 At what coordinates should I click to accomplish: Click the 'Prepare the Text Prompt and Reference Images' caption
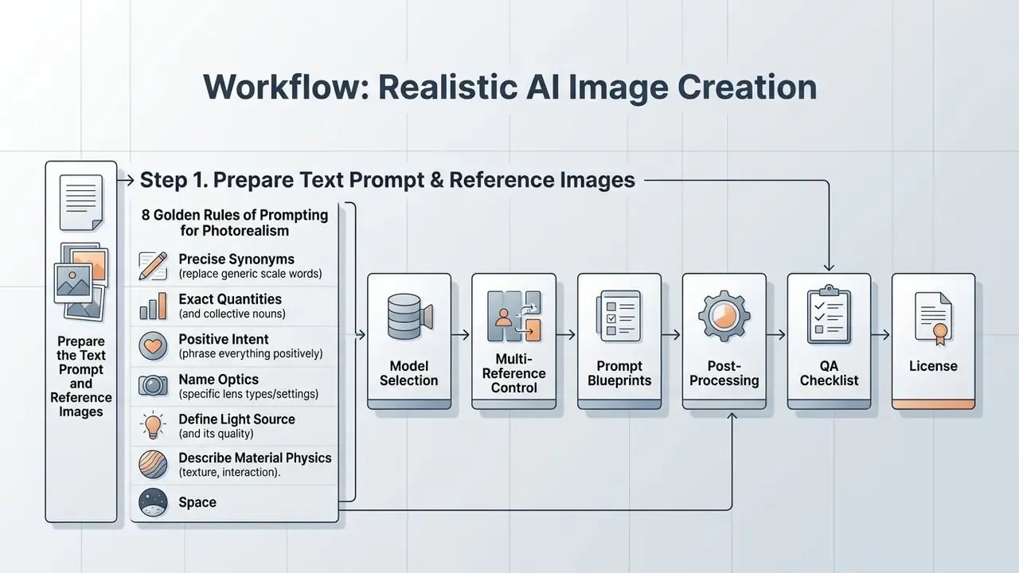coord(81,376)
